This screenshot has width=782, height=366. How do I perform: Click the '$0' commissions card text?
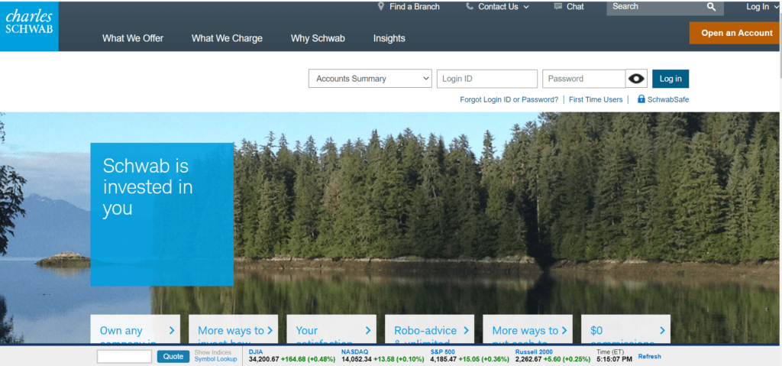(596, 331)
